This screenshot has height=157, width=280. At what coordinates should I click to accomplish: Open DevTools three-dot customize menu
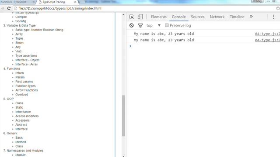(x=273, y=17)
